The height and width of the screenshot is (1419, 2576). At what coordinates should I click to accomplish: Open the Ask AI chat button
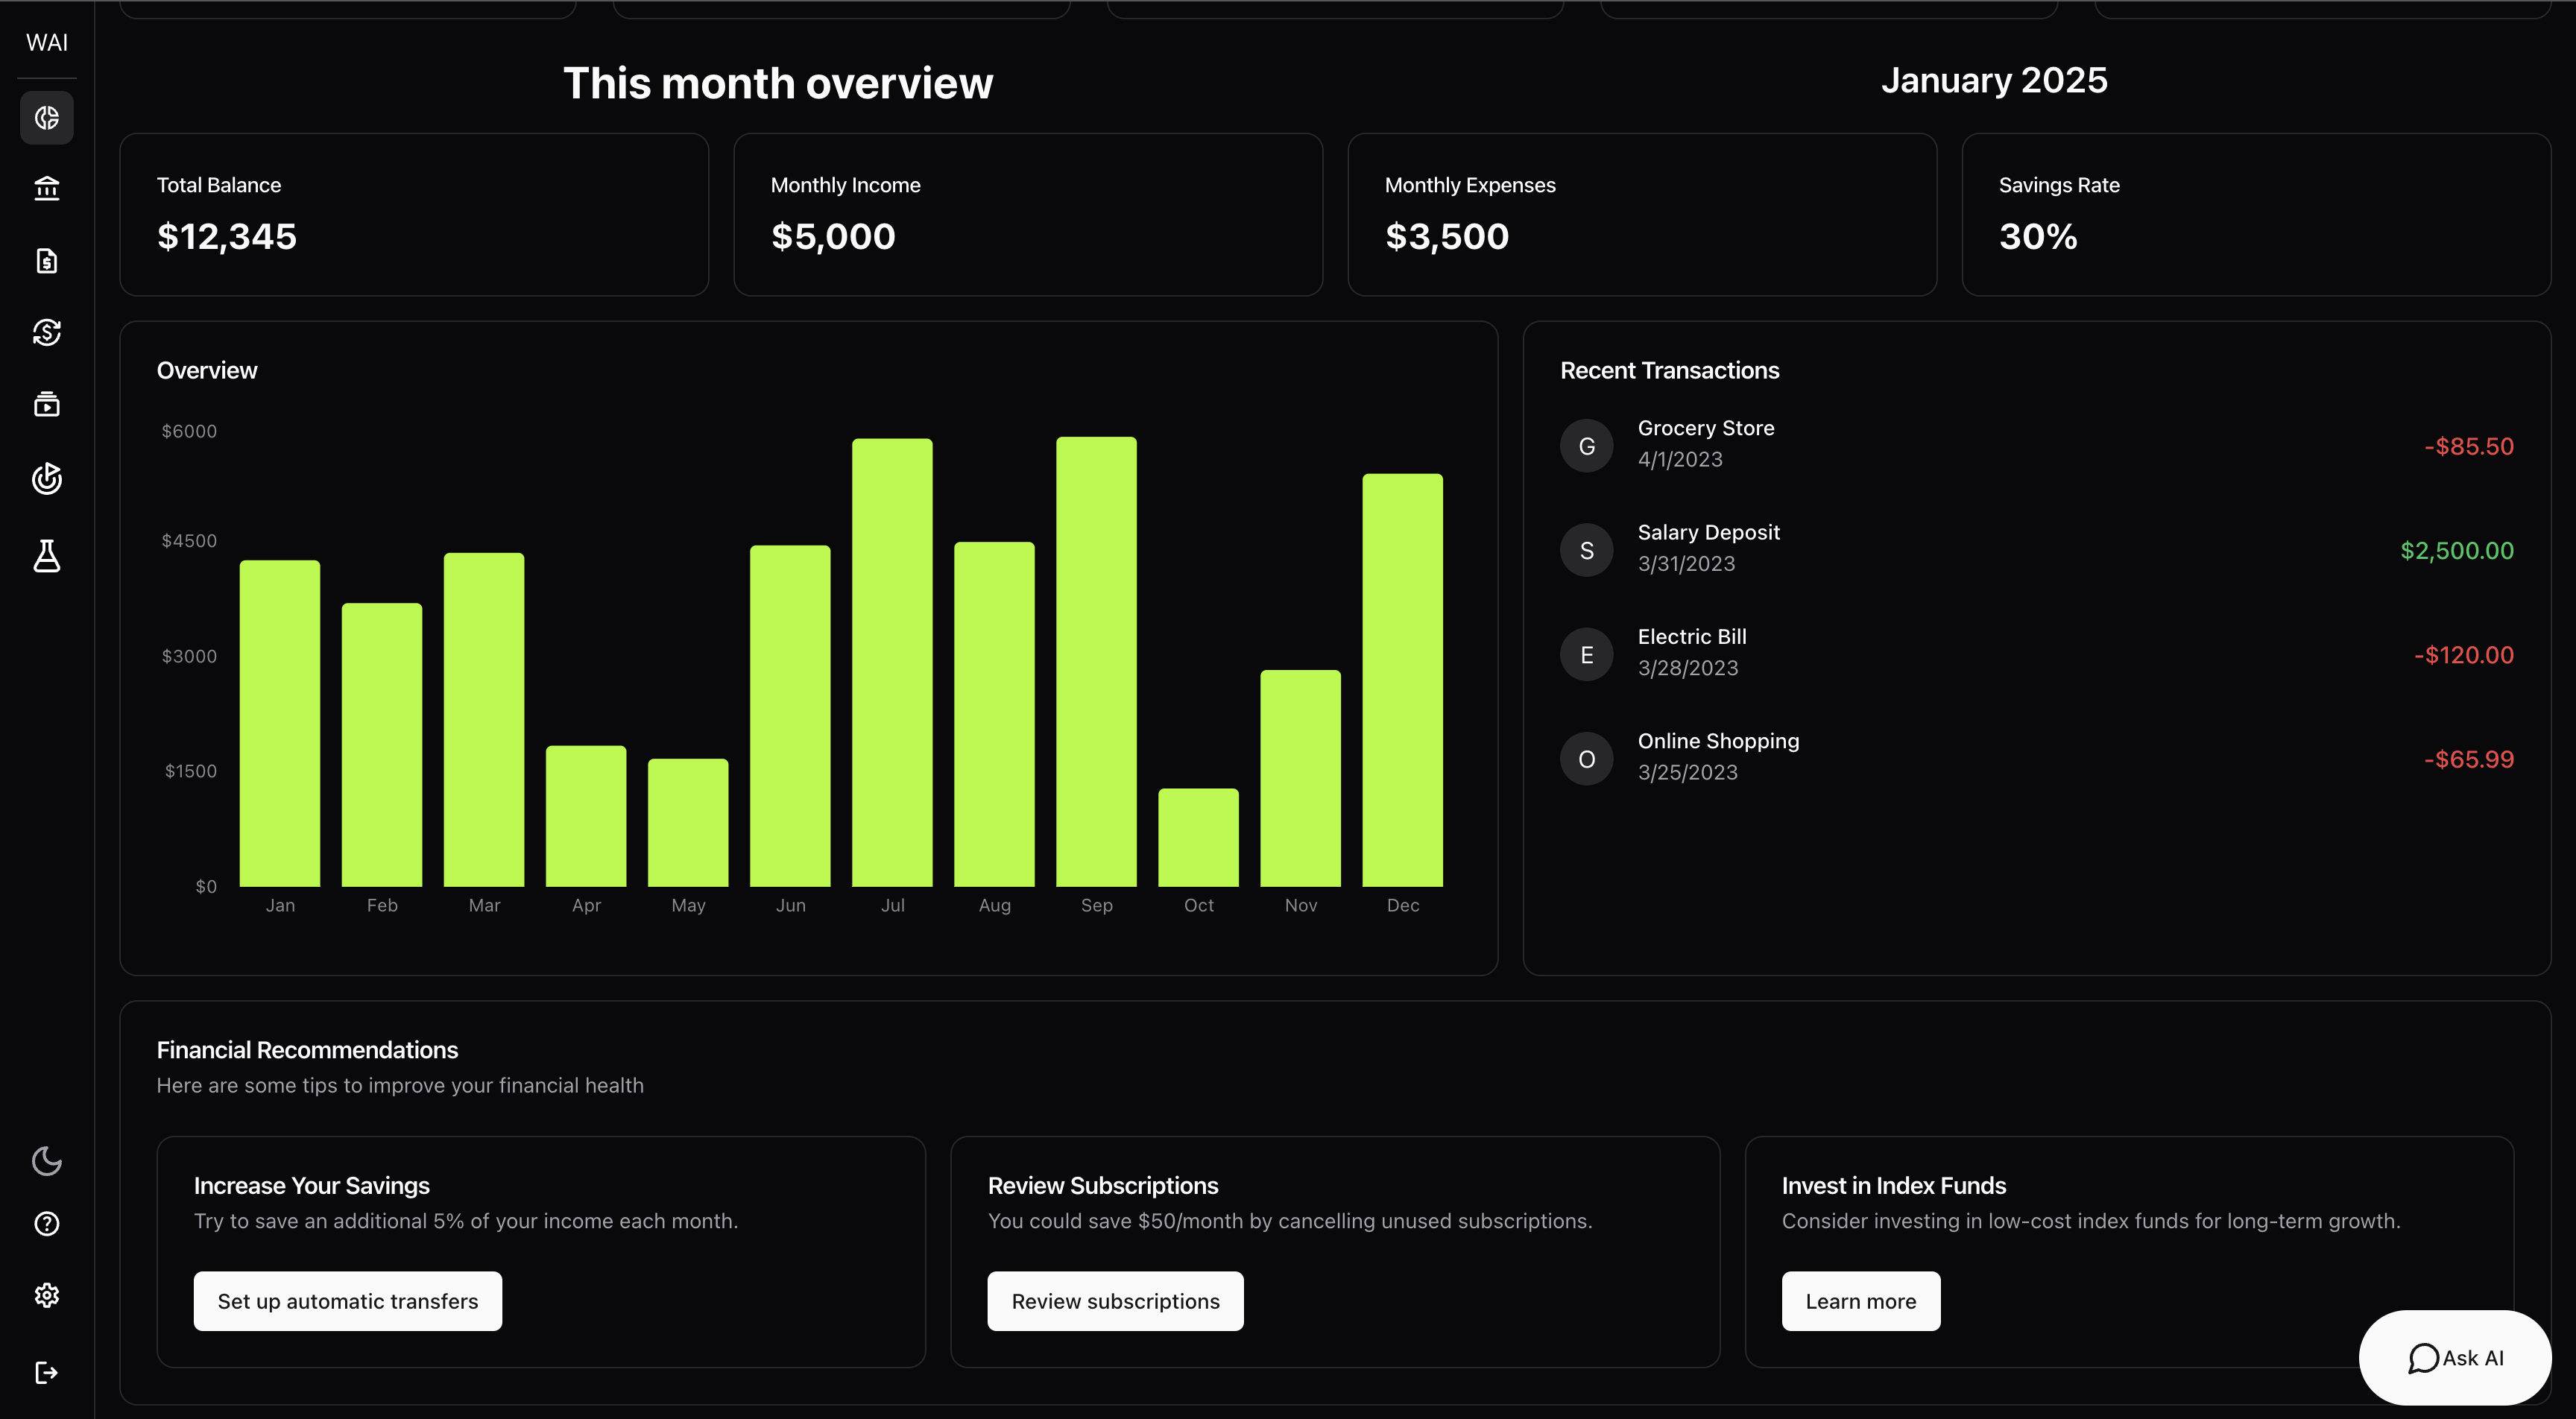click(2455, 1358)
